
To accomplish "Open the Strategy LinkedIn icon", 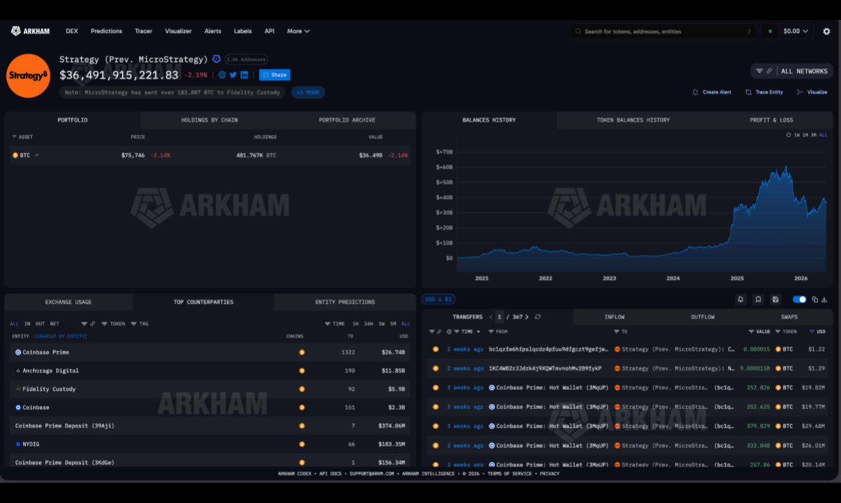I will (x=244, y=75).
